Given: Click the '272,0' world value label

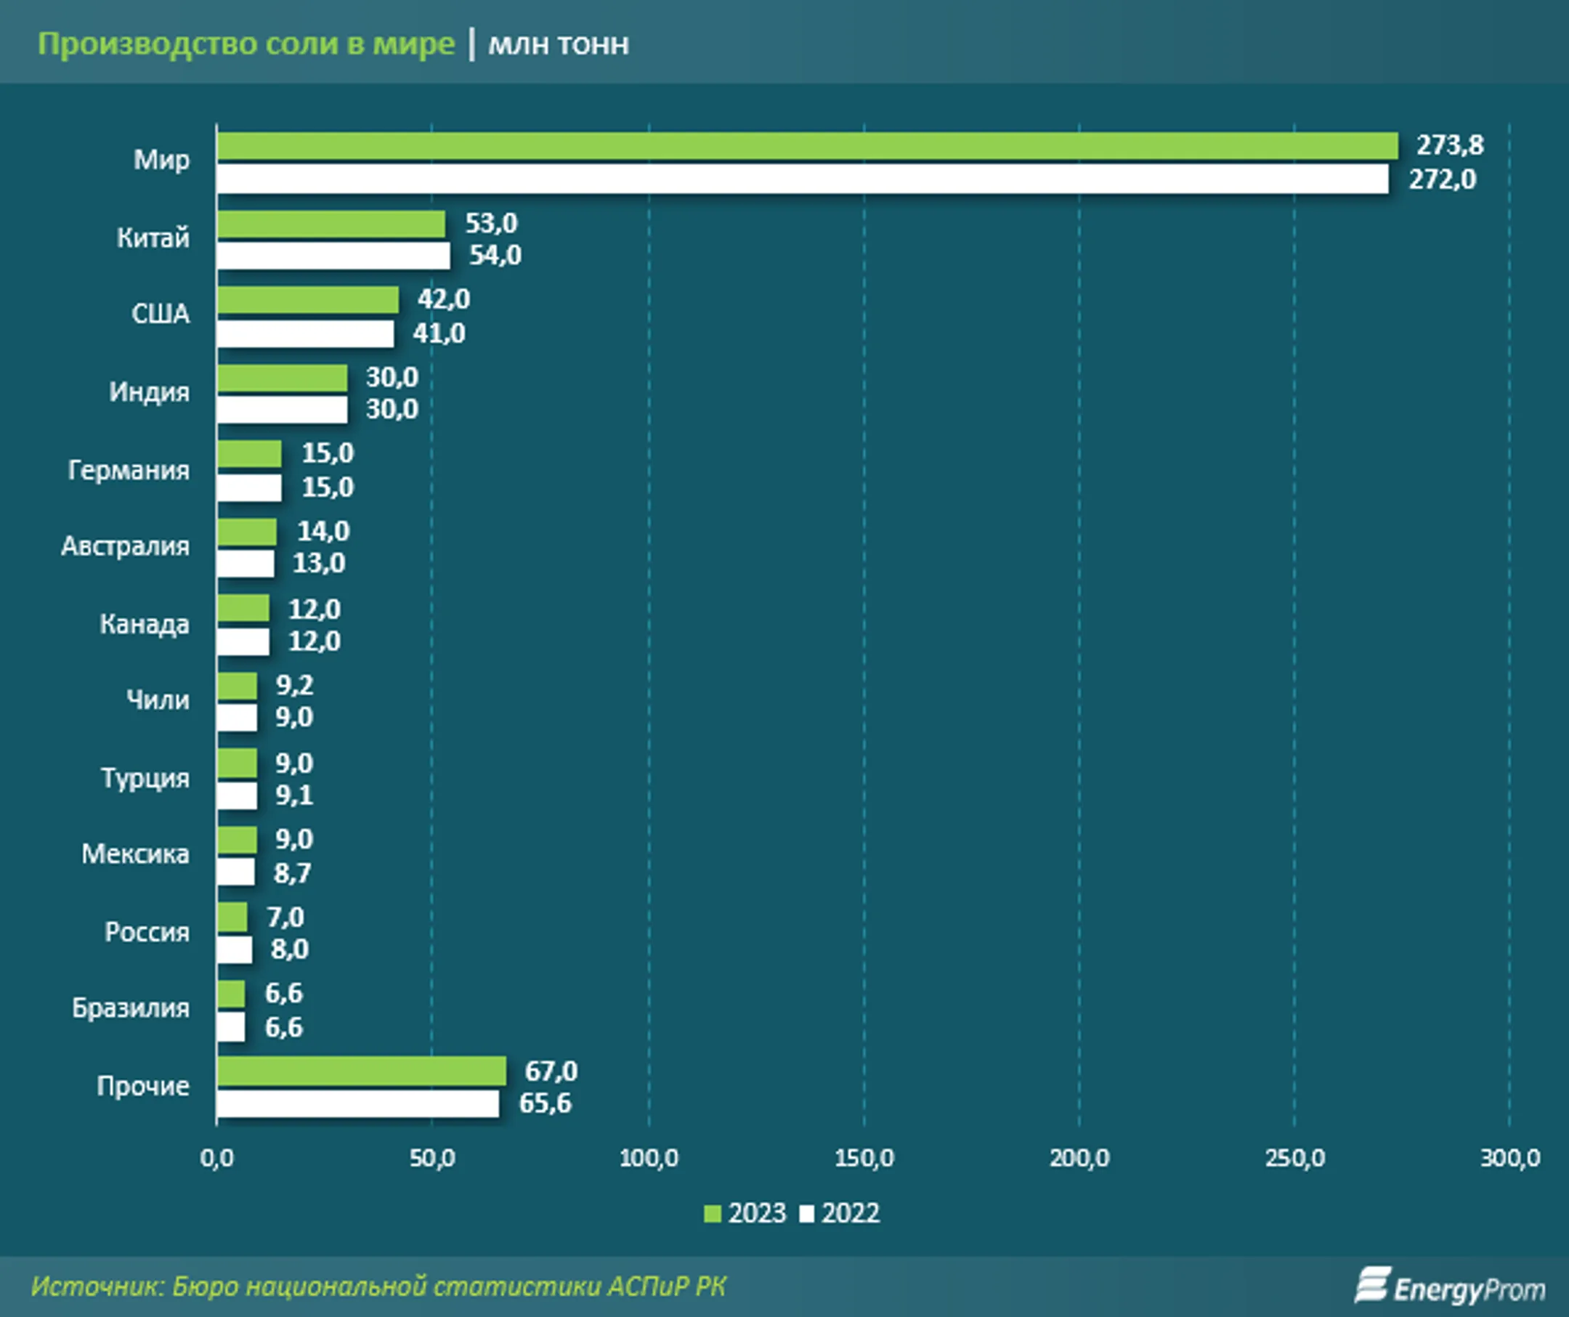Looking at the screenshot, I should pyautogui.click(x=1443, y=179).
